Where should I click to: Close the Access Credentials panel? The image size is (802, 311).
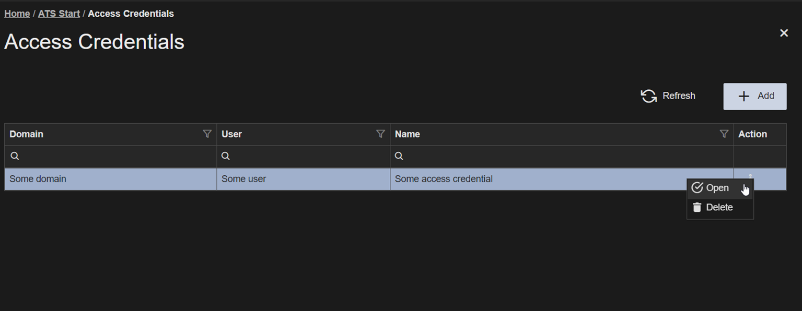coord(784,33)
